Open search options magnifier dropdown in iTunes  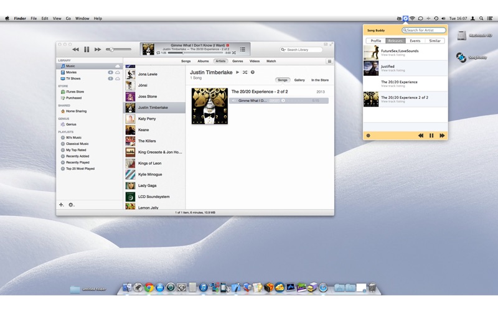pyautogui.click(x=283, y=50)
